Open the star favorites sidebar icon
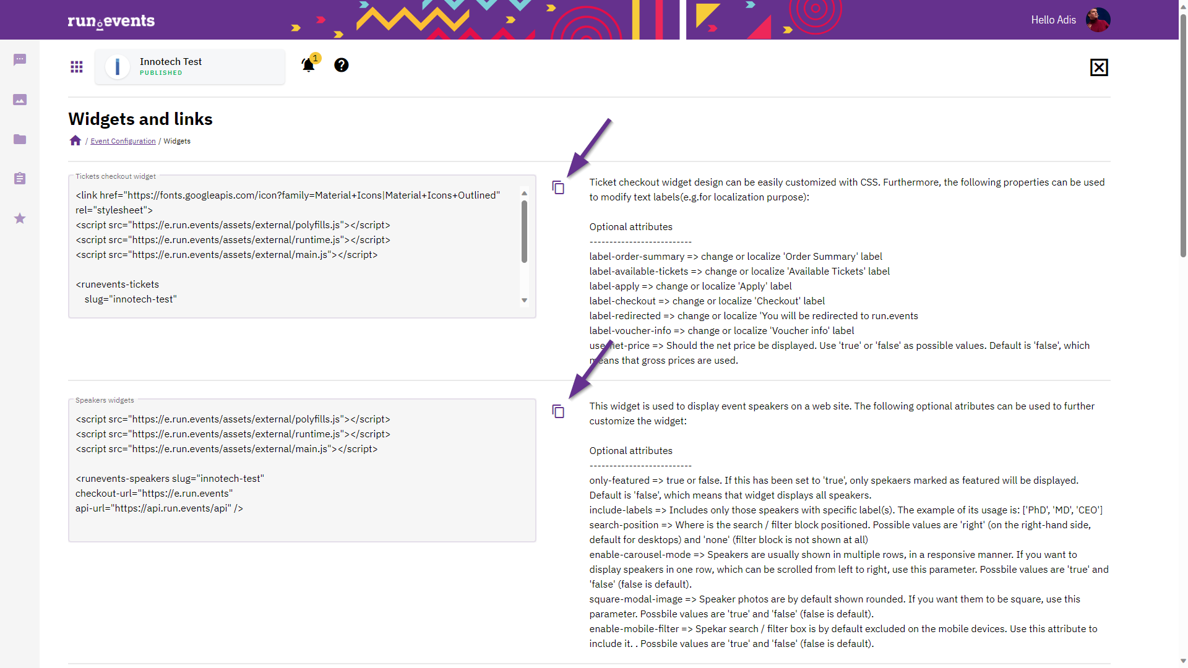Image resolution: width=1188 pixels, height=668 pixels. coord(20,218)
